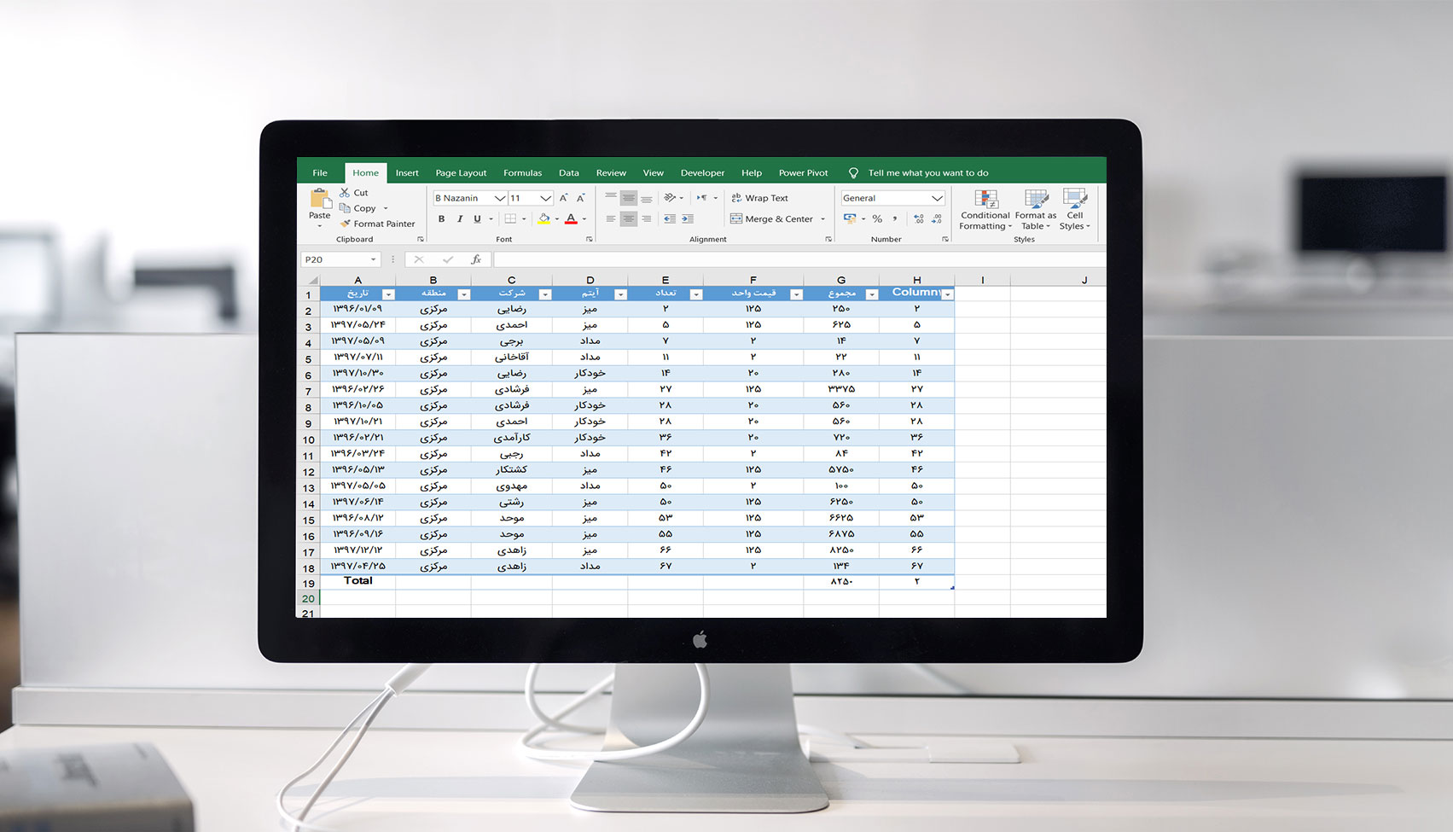Open Conditional Formatting
Screen dimensions: 1453x832
[x=985, y=210]
